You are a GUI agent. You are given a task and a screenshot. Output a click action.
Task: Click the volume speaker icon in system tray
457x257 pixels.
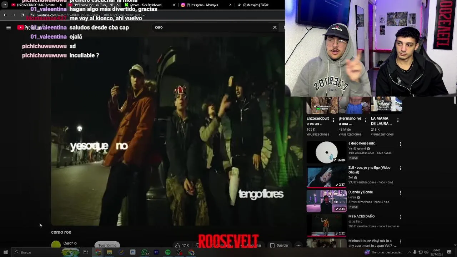[426, 252]
